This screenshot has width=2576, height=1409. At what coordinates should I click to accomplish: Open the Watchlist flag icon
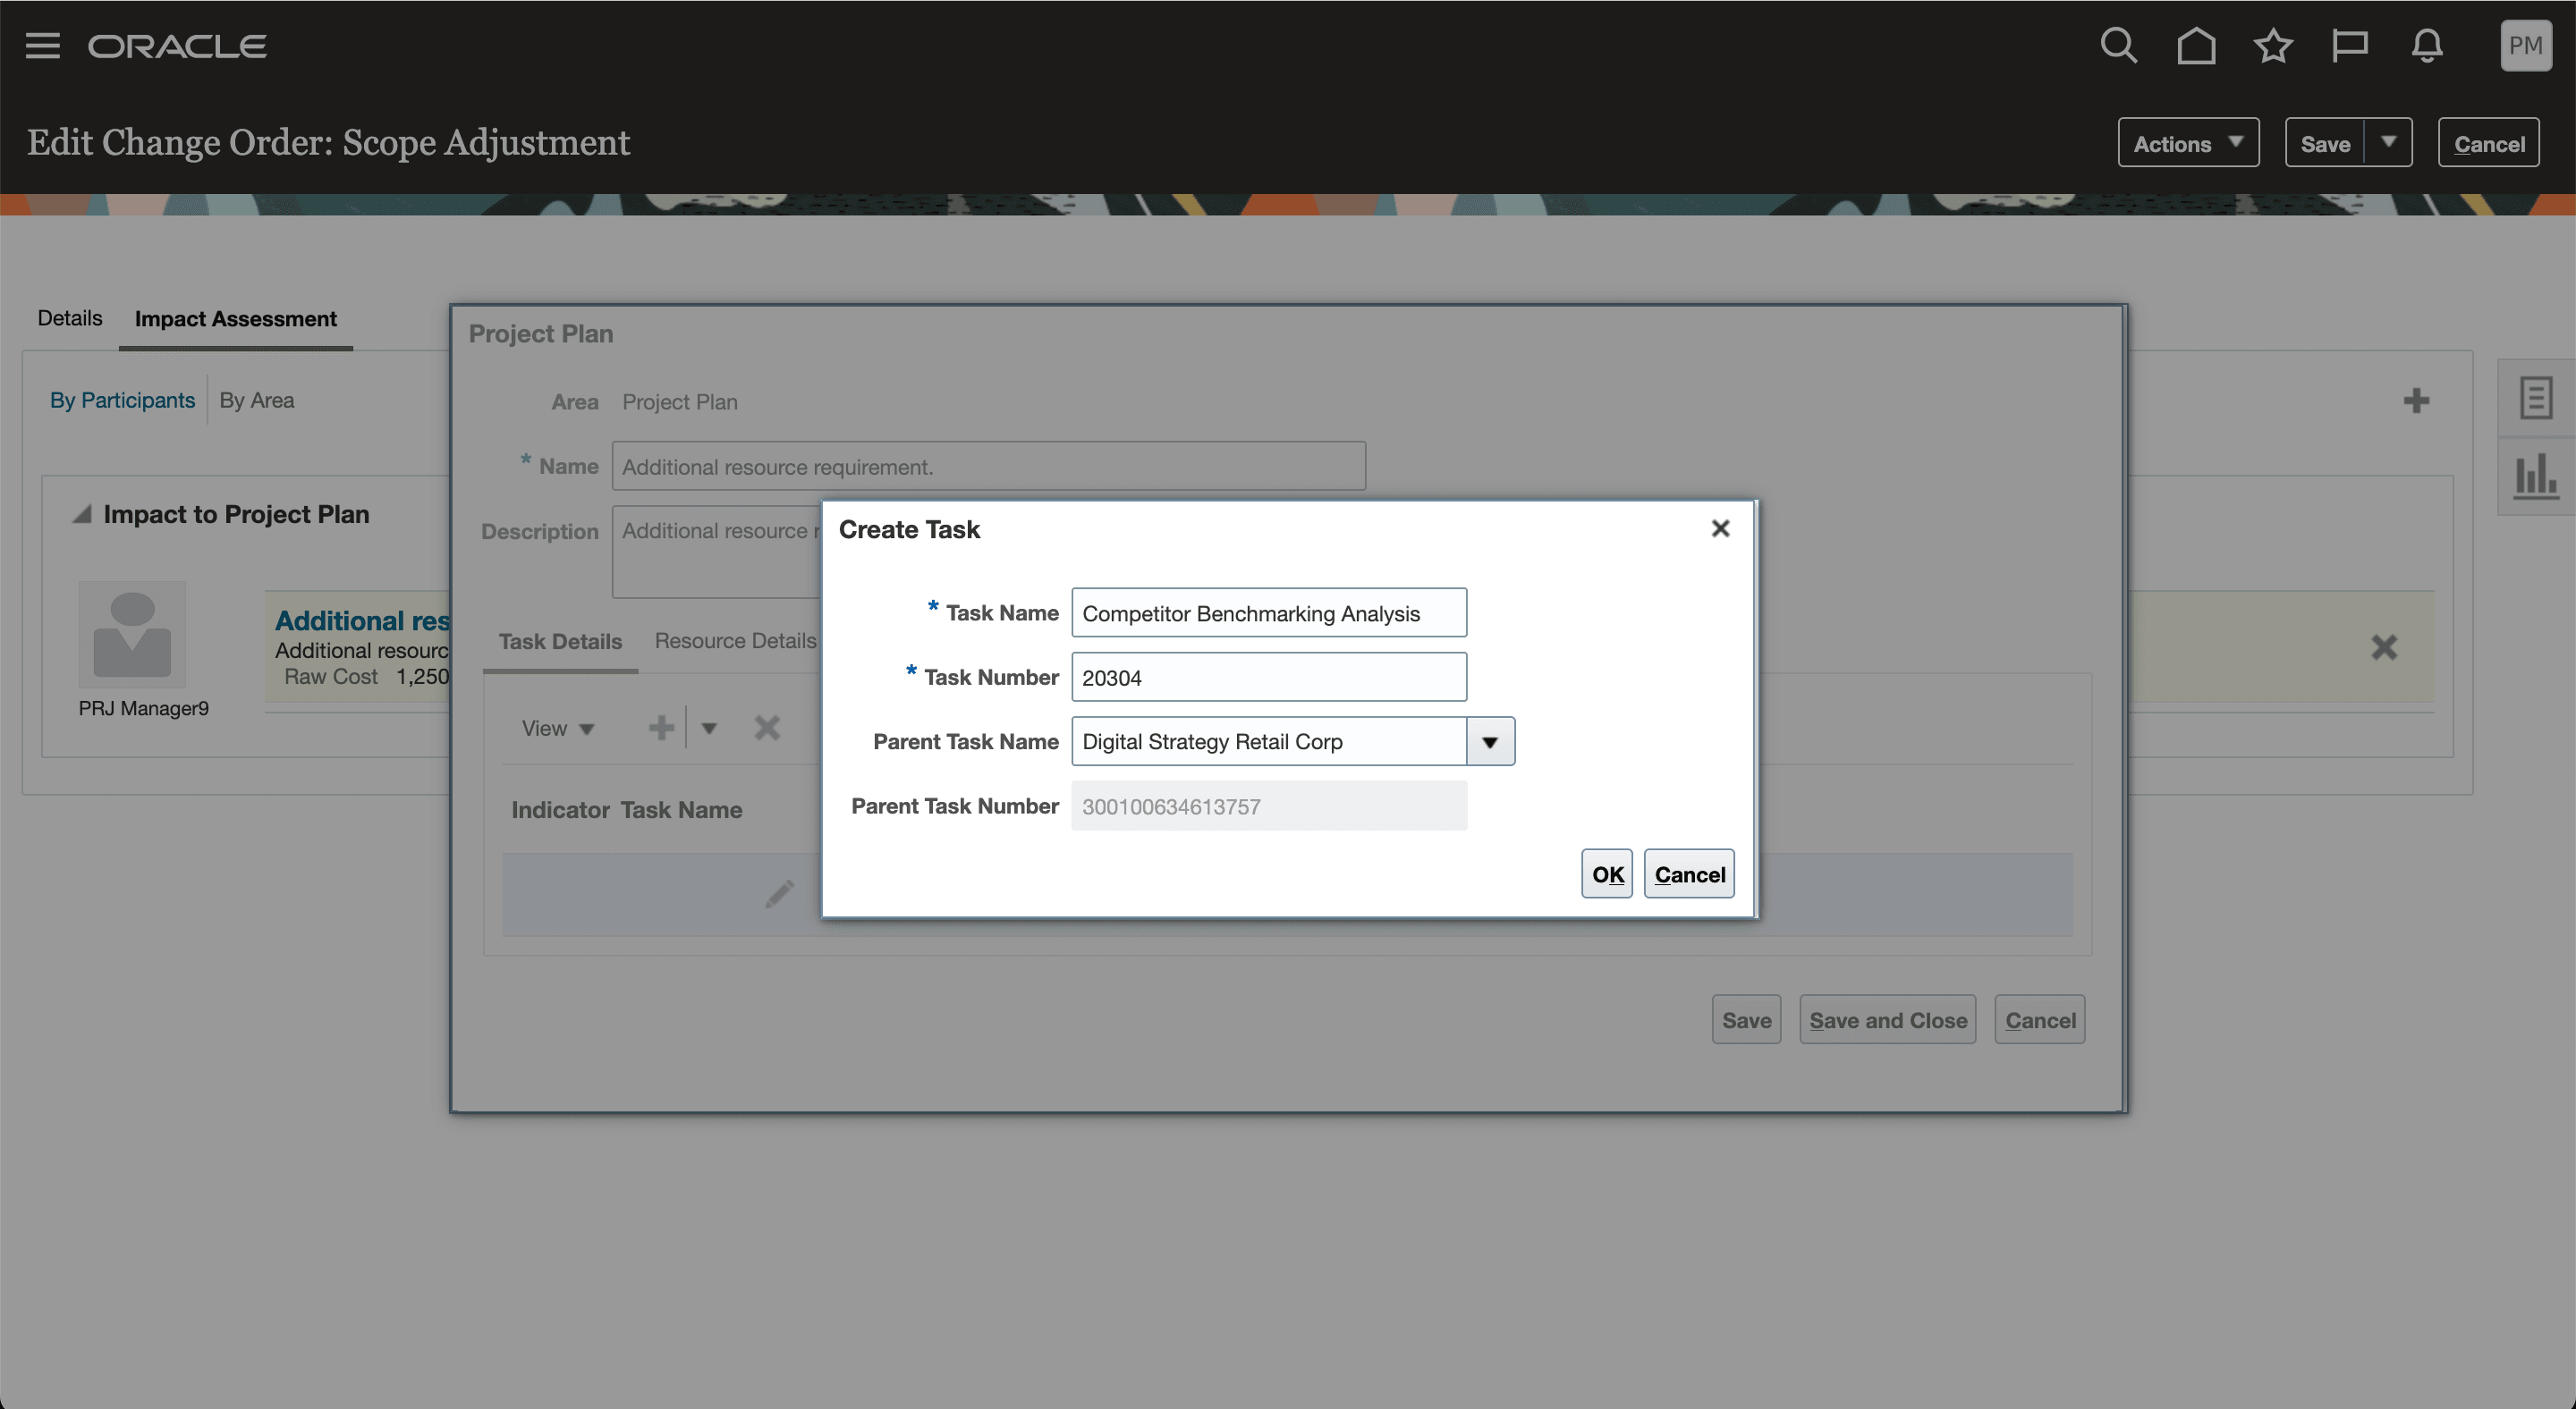click(2349, 46)
